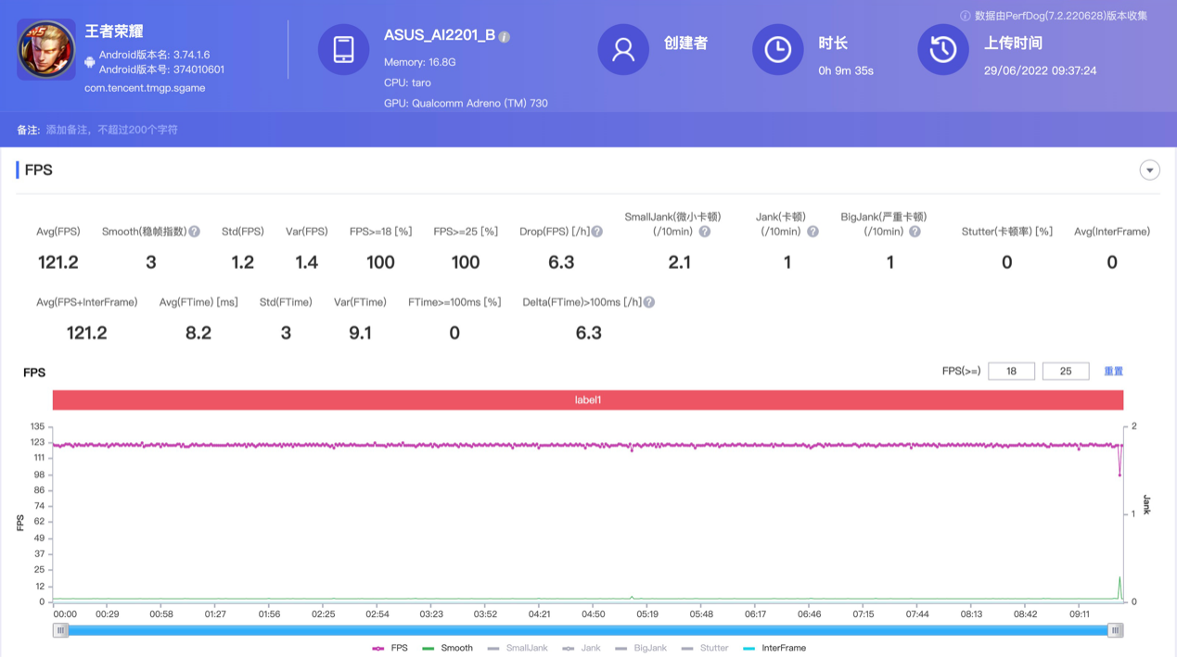Click the 王者荣耀 game app icon
This screenshot has width=1177, height=657.
(45, 49)
